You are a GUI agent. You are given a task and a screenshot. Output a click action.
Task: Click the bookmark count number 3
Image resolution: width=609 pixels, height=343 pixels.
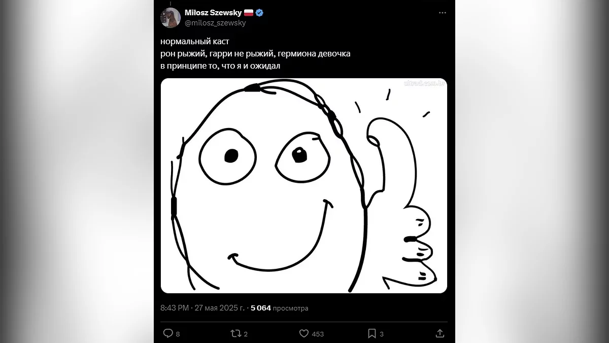(x=382, y=334)
